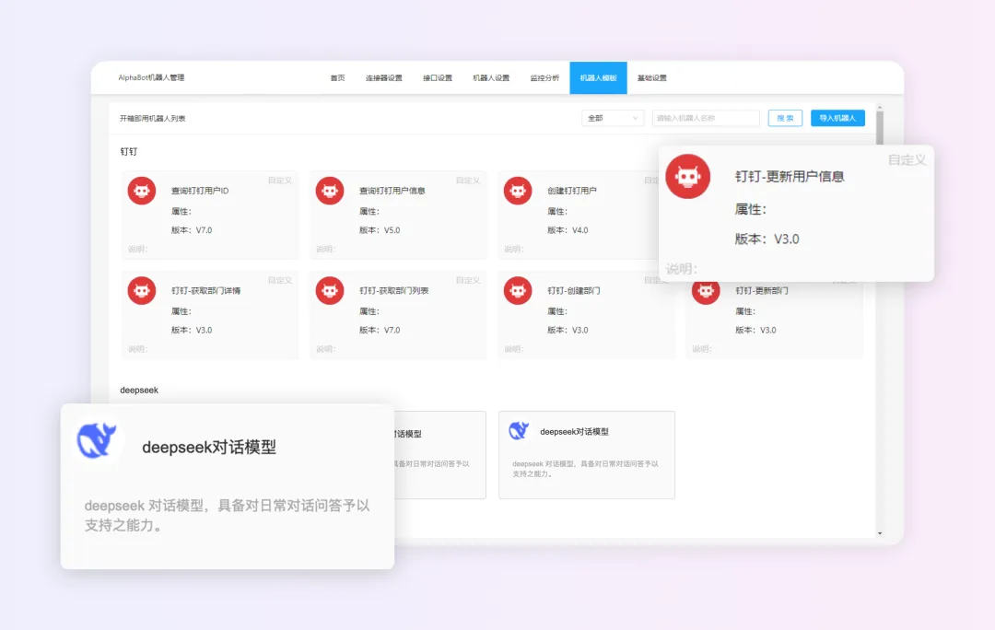This screenshot has height=630, width=995.
Task: Click the large deepseek whale logo
Action: [98, 440]
